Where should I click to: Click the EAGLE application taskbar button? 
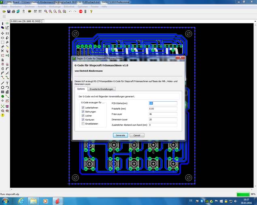(57, 201)
